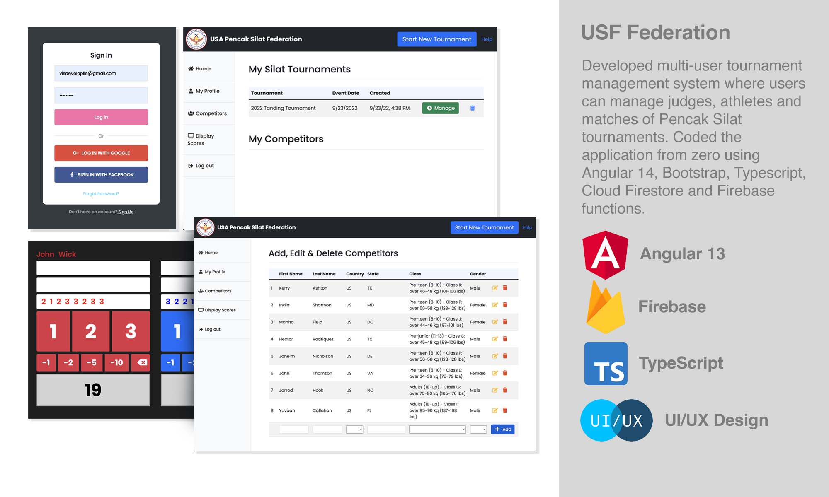Click the Log In With Google button
This screenshot has width=829, height=497.
point(101,153)
